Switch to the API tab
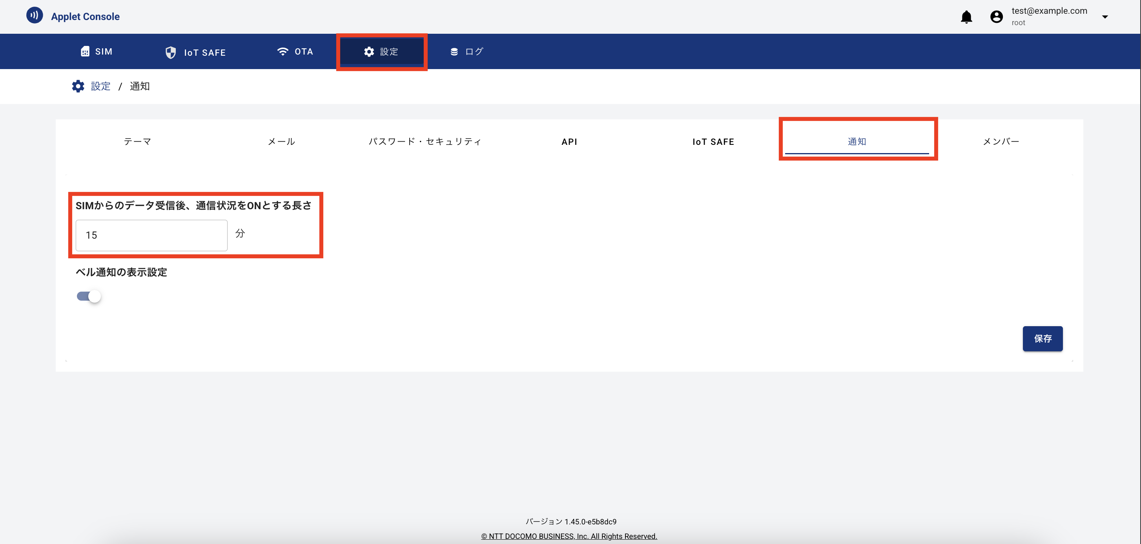Viewport: 1141px width, 544px height. pyautogui.click(x=569, y=141)
